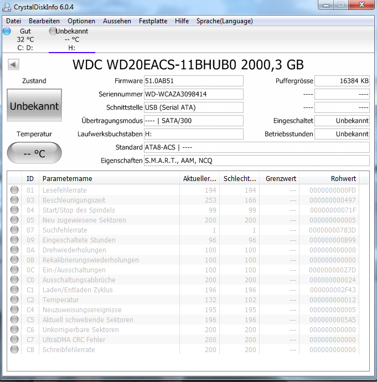Screen dimensions: 377x382
Task: Click the Eingeschaltet value field
Action: coord(342,121)
